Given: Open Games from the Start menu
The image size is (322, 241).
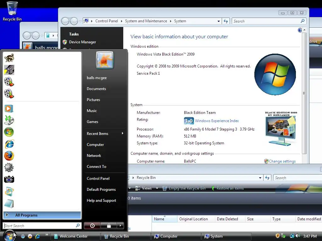Looking at the screenshot, I should tap(92, 122).
